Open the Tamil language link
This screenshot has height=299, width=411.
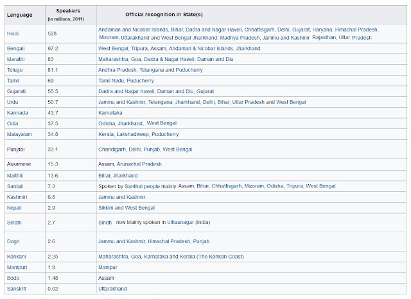[x=13, y=81]
